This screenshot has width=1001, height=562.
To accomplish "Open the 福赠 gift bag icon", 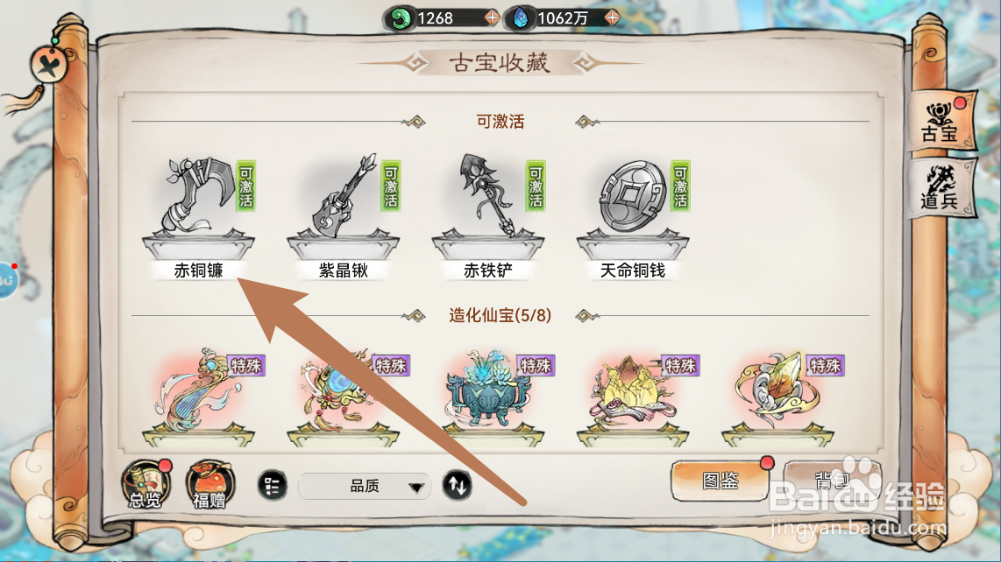I will click(x=210, y=484).
